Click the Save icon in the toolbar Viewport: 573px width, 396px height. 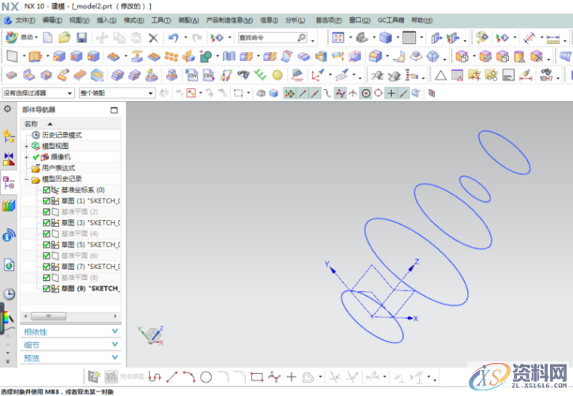(83, 37)
